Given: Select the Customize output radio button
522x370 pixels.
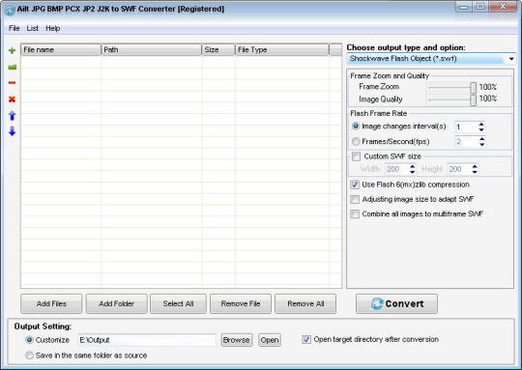Looking at the screenshot, I should (29, 340).
